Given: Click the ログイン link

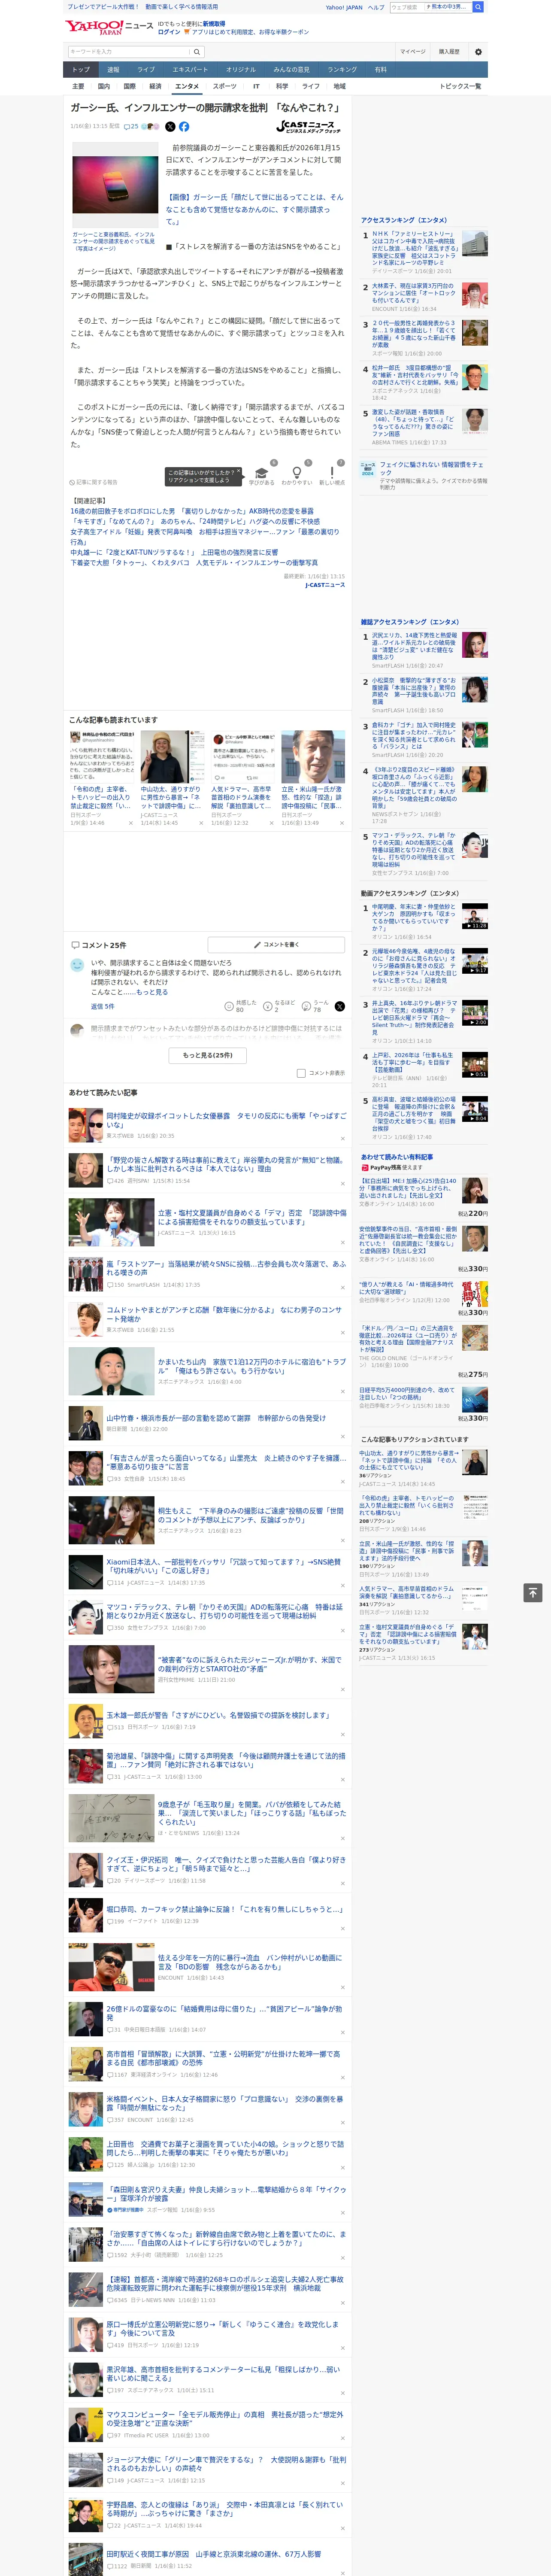Looking at the screenshot, I should tap(169, 32).
